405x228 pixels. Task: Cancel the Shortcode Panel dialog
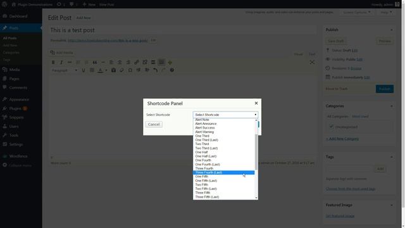pyautogui.click(x=154, y=124)
